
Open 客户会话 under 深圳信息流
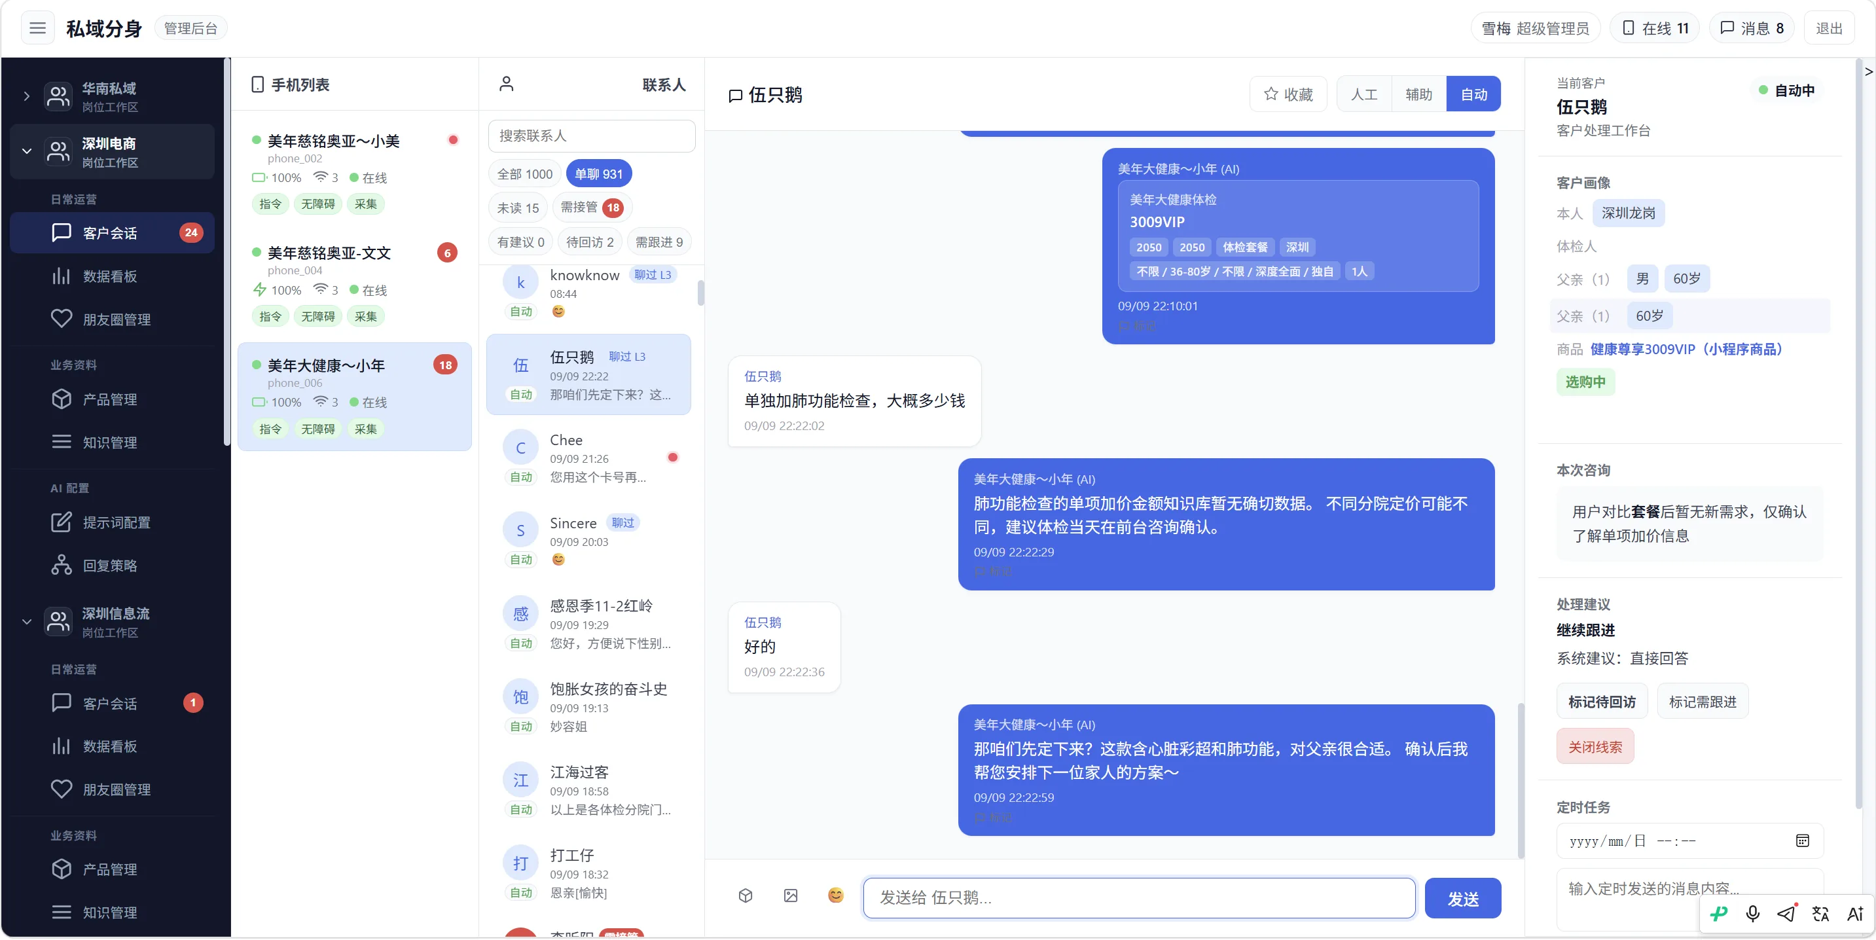click(x=112, y=703)
